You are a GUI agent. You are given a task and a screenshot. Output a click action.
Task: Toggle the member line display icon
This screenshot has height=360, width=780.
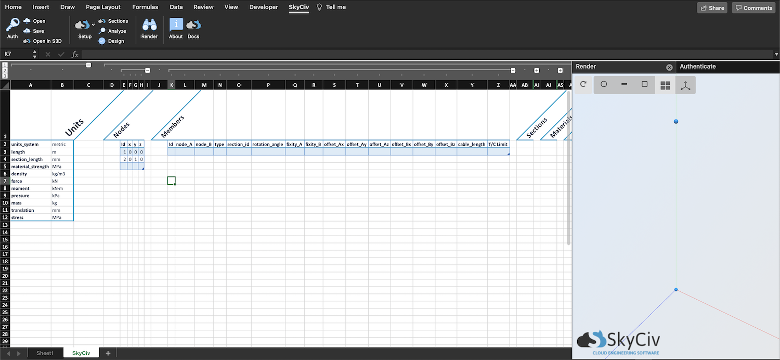coord(624,85)
